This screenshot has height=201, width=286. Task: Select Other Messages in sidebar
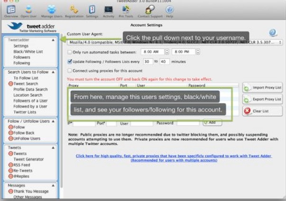tap(28, 197)
